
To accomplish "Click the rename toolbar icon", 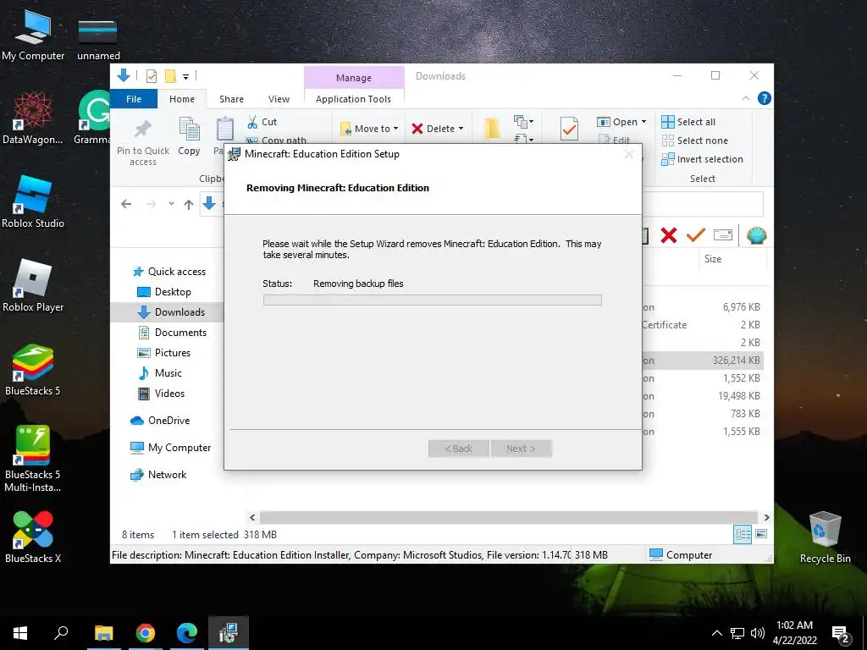I will (723, 235).
